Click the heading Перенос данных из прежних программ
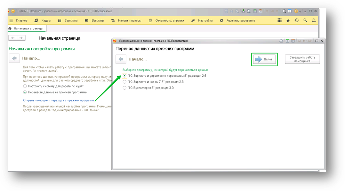This screenshot has width=345, height=191. point(155,49)
